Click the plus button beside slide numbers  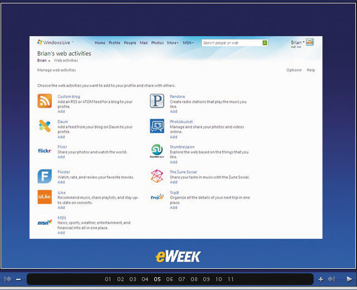[321, 279]
